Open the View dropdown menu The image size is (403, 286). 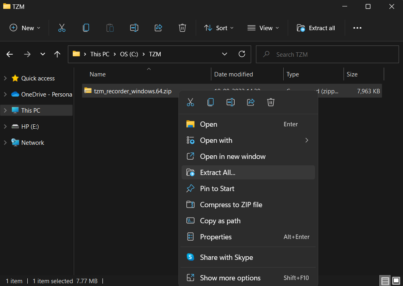point(263,28)
